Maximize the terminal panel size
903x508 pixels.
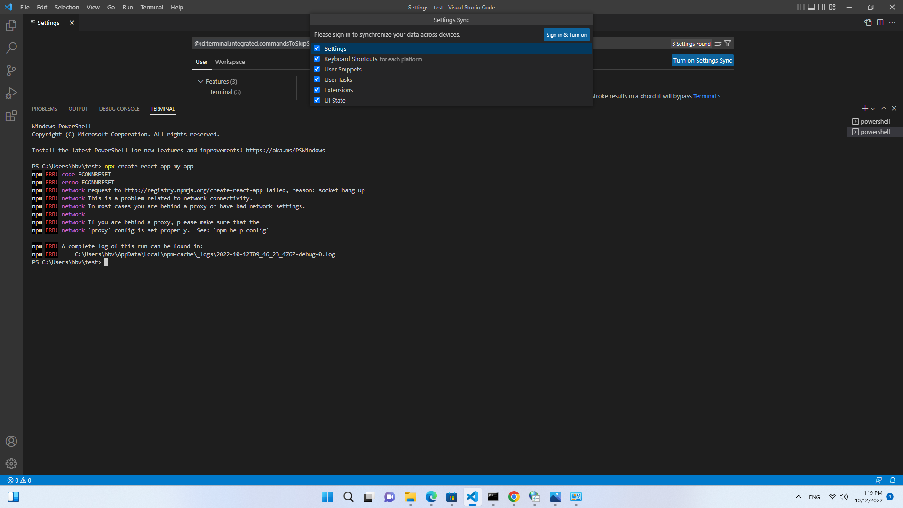pyautogui.click(x=884, y=109)
